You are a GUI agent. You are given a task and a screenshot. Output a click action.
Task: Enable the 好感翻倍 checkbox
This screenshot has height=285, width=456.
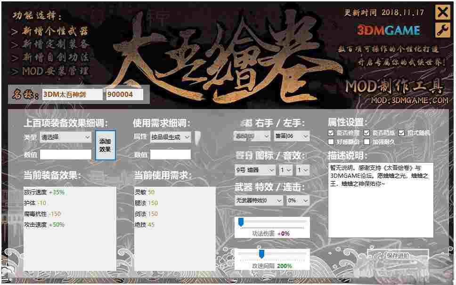(331, 142)
